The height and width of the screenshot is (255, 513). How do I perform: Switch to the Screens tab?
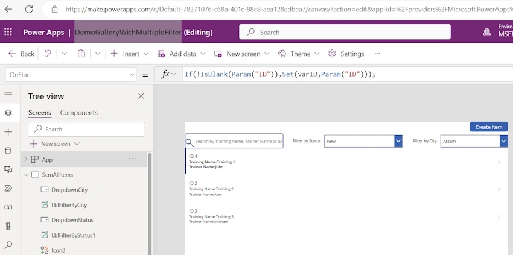(x=40, y=113)
